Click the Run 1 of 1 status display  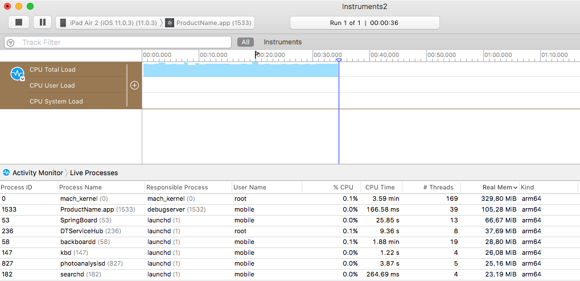click(x=364, y=23)
